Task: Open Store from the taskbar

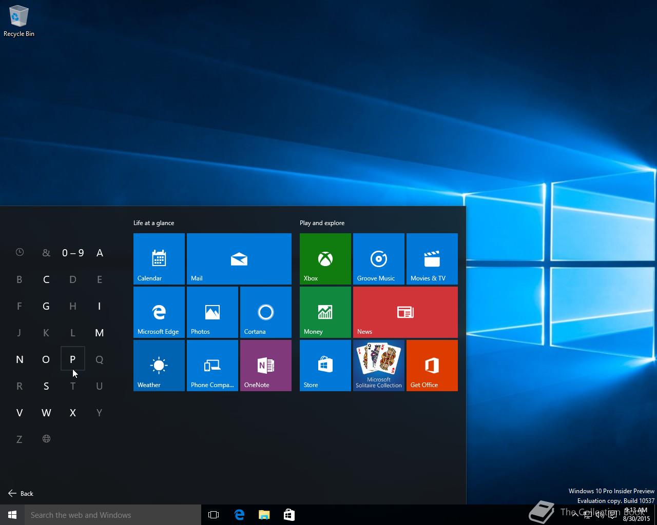Action: pos(289,515)
